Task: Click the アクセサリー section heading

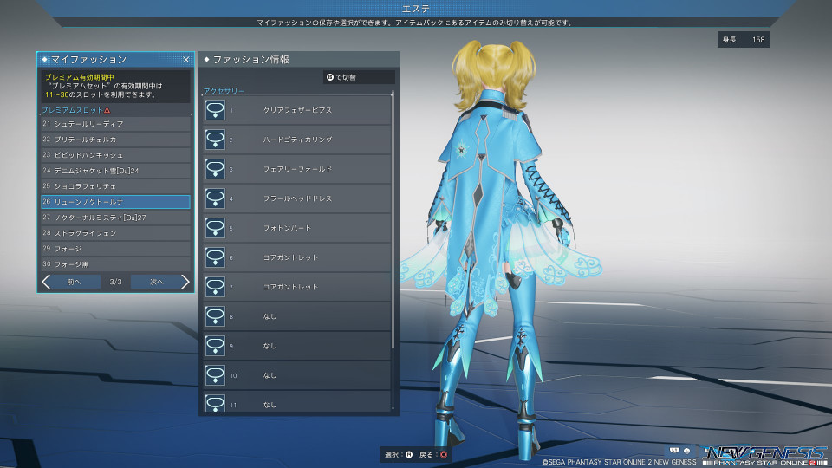Action: click(x=224, y=91)
